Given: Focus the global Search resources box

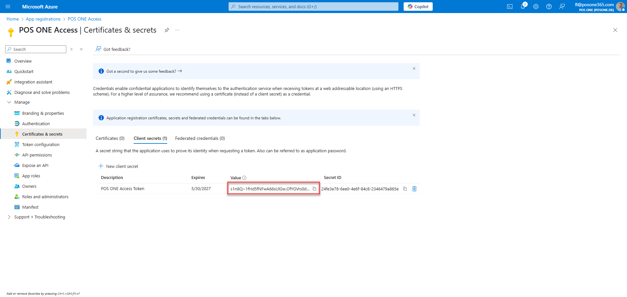Looking at the screenshot, I should (313, 7).
